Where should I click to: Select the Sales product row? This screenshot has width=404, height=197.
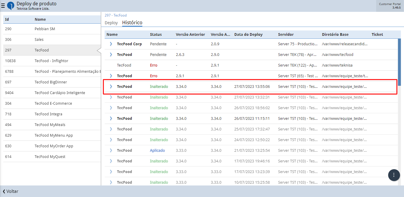[52, 40]
